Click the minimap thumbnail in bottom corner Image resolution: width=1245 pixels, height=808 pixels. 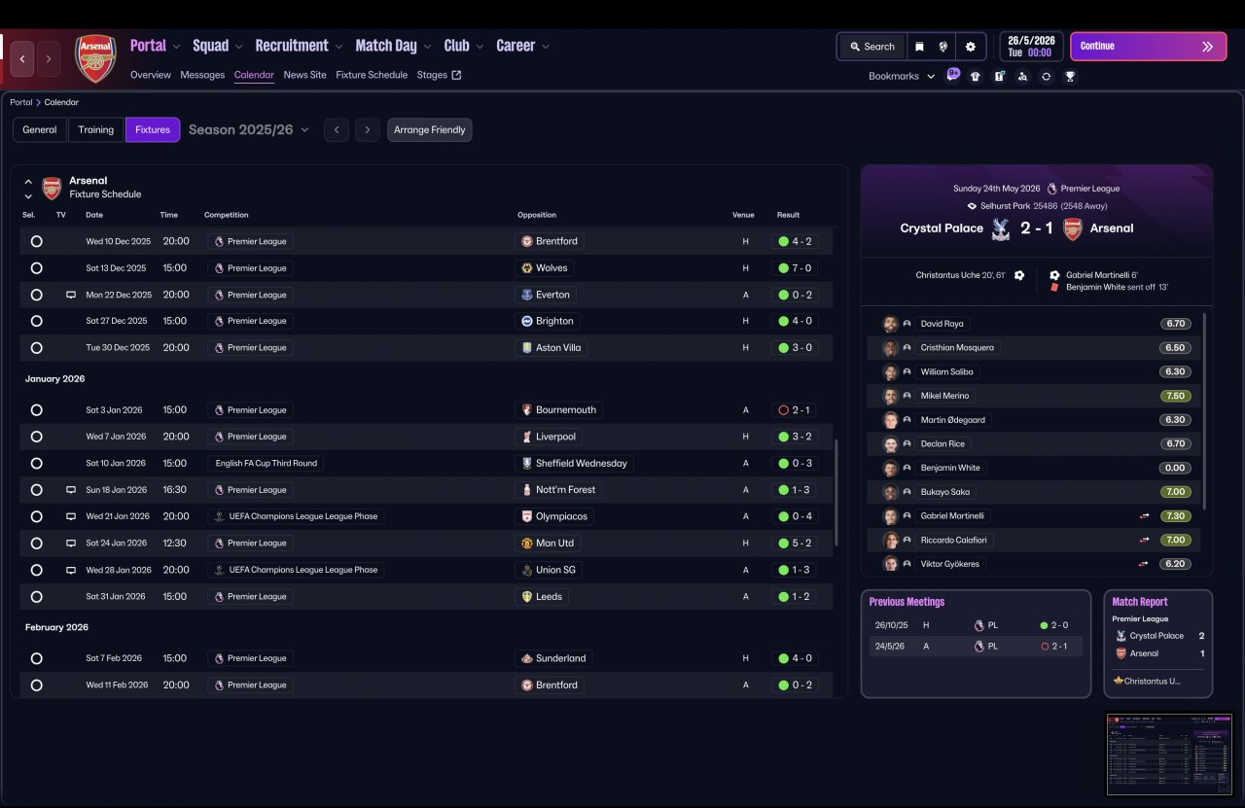[1171, 755]
